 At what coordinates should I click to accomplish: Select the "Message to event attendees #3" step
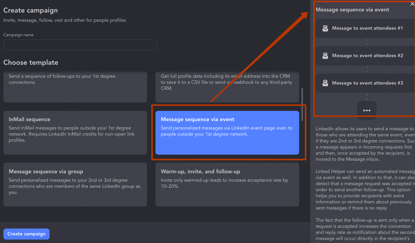[366, 83]
